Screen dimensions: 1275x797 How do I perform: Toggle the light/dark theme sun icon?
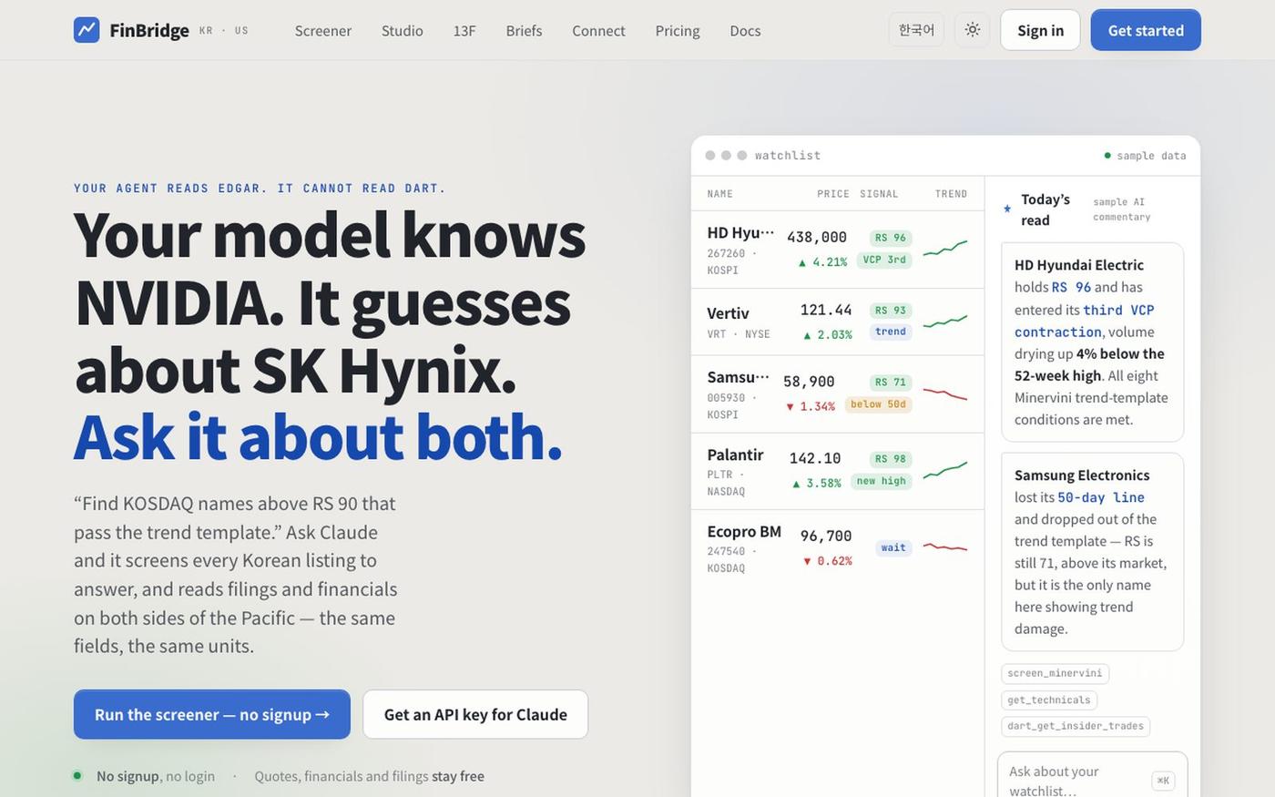pyautogui.click(x=973, y=30)
